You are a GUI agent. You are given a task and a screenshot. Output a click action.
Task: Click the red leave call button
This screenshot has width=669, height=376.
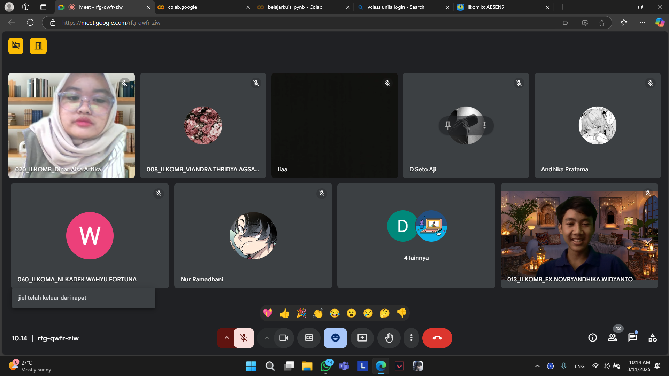point(437,338)
